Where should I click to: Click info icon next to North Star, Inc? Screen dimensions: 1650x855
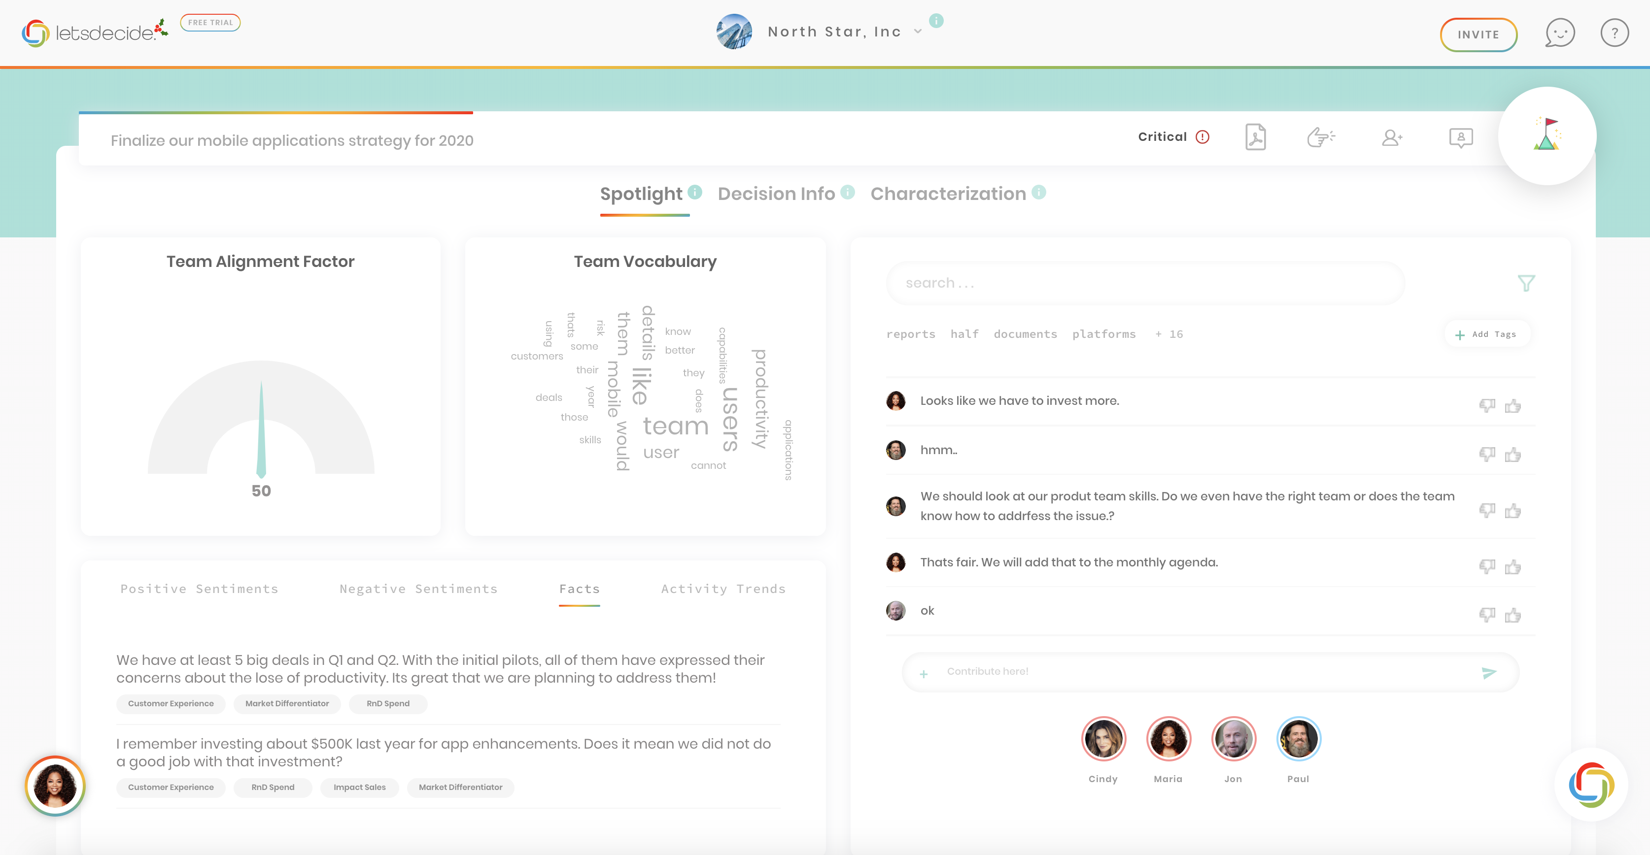[x=936, y=21]
